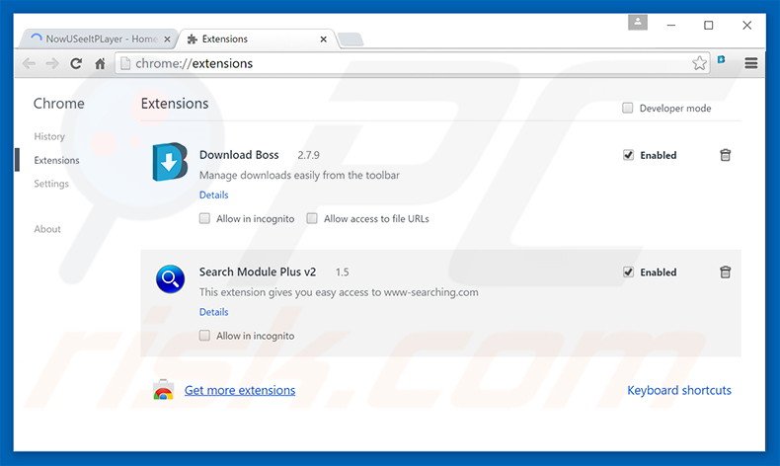780x466 pixels.
Task: Click the Chrome heading in sidebar
Action: tap(58, 104)
